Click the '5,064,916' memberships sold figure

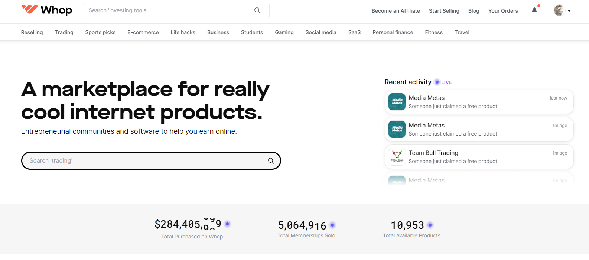302,225
